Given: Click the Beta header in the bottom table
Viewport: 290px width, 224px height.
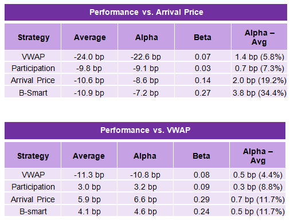Looking at the screenshot, I should [x=201, y=155].
